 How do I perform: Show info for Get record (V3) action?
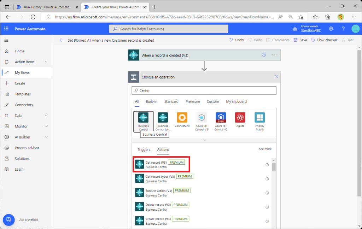pyautogui.click(x=267, y=165)
